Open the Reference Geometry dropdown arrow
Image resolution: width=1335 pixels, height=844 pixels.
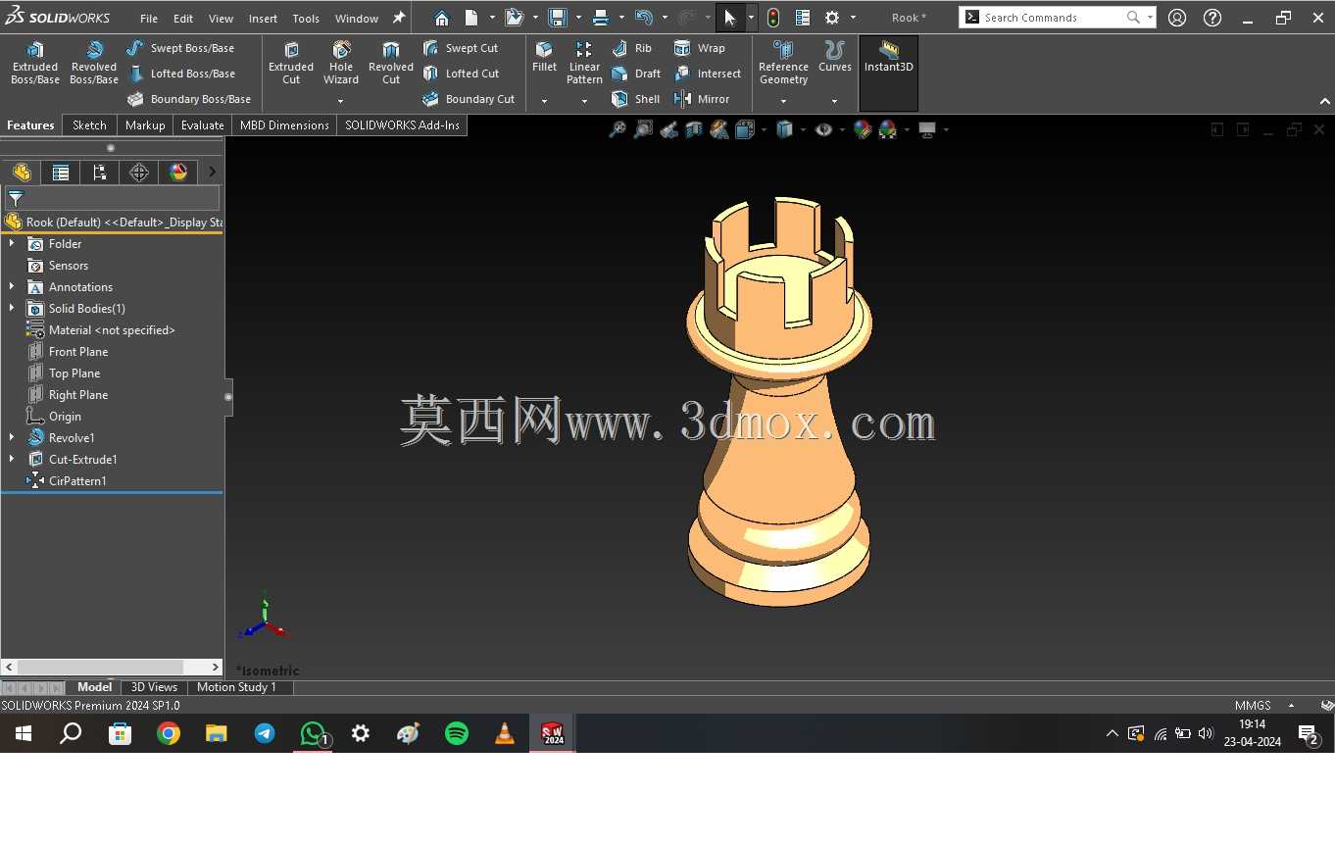783,101
